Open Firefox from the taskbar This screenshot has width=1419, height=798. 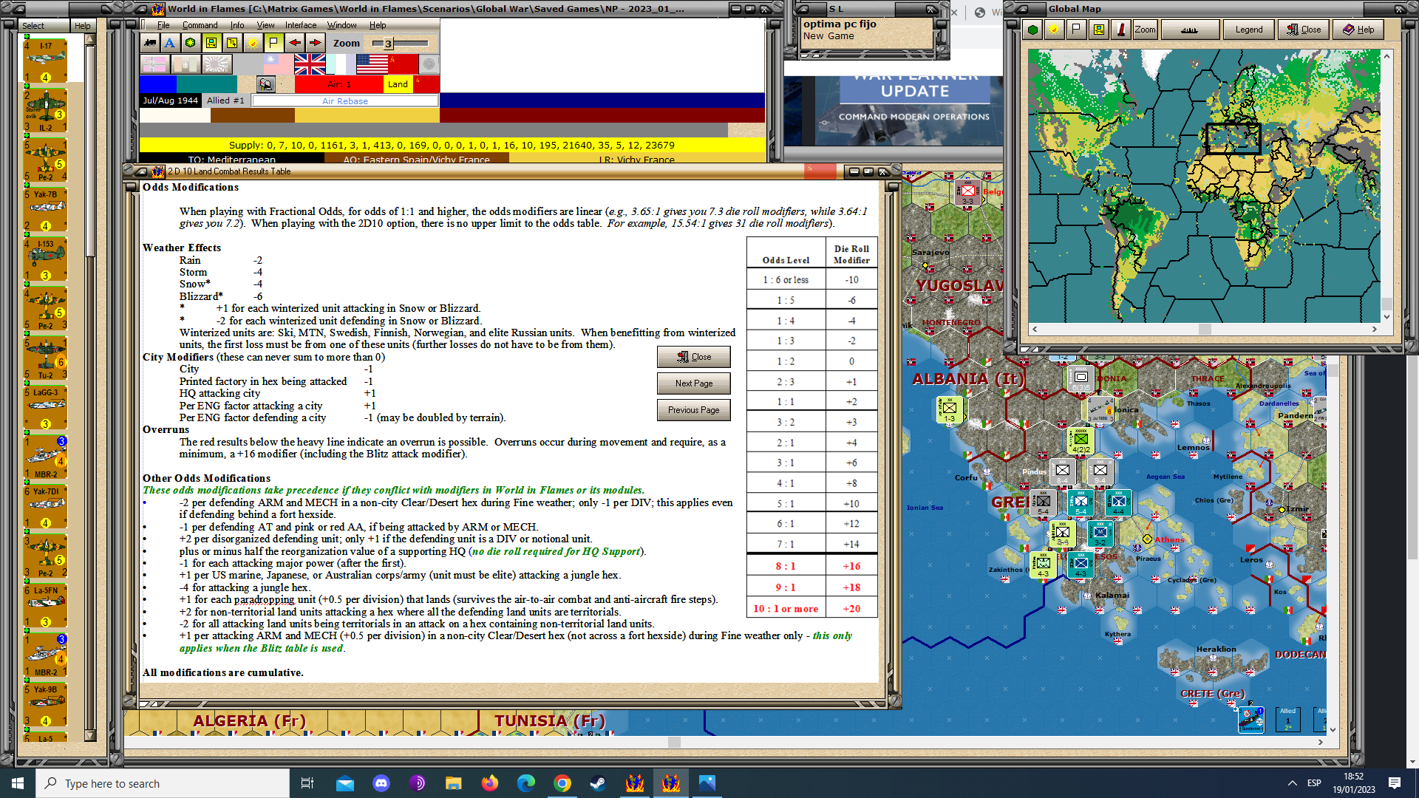click(490, 783)
